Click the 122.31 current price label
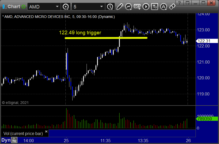The width and height of the screenshot is (219, 144). pos(207,41)
